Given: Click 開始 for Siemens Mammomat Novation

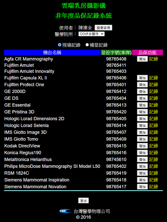Looking at the screenshot, I should tap(142, 187).
